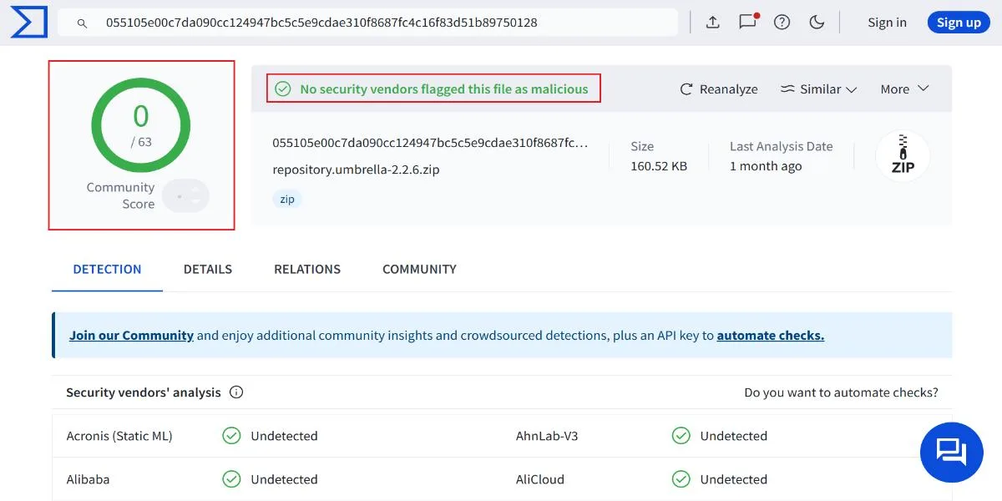1002x501 pixels.
Task: Open the help question mark icon
Action: click(x=782, y=23)
